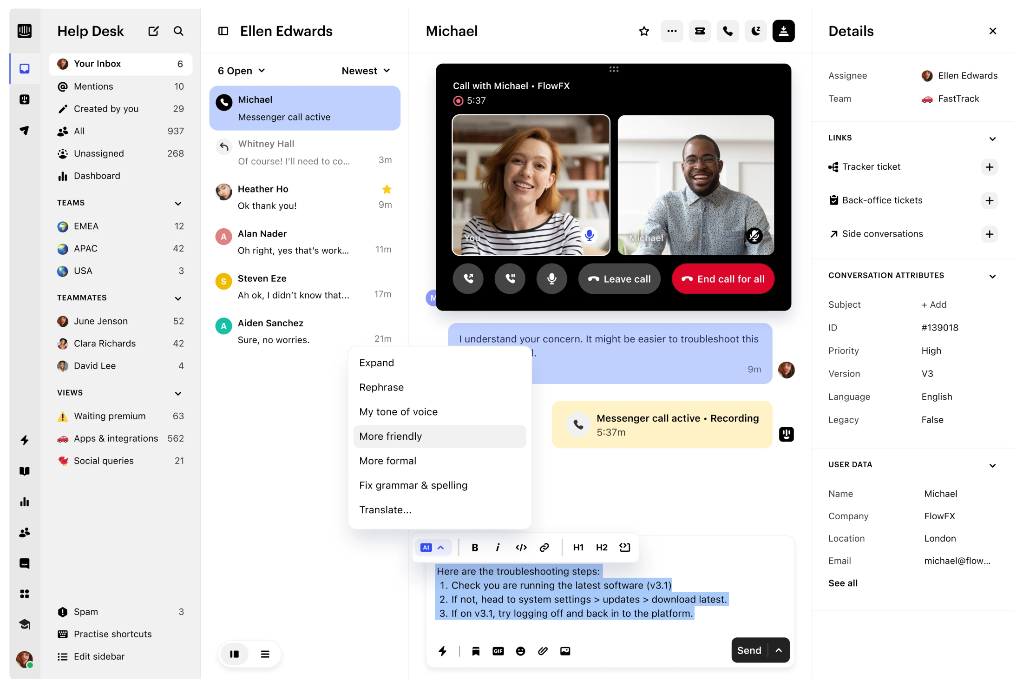The width and height of the screenshot is (1023, 688).
Task: Star the conversation with Michael
Action: pos(644,31)
